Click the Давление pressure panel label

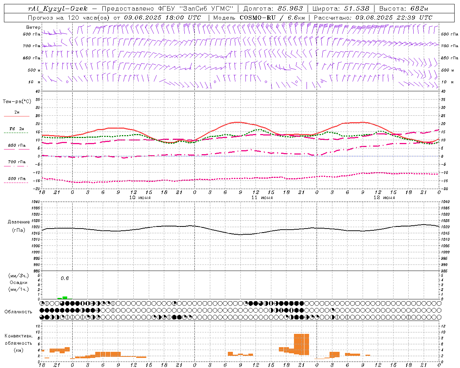(19, 222)
